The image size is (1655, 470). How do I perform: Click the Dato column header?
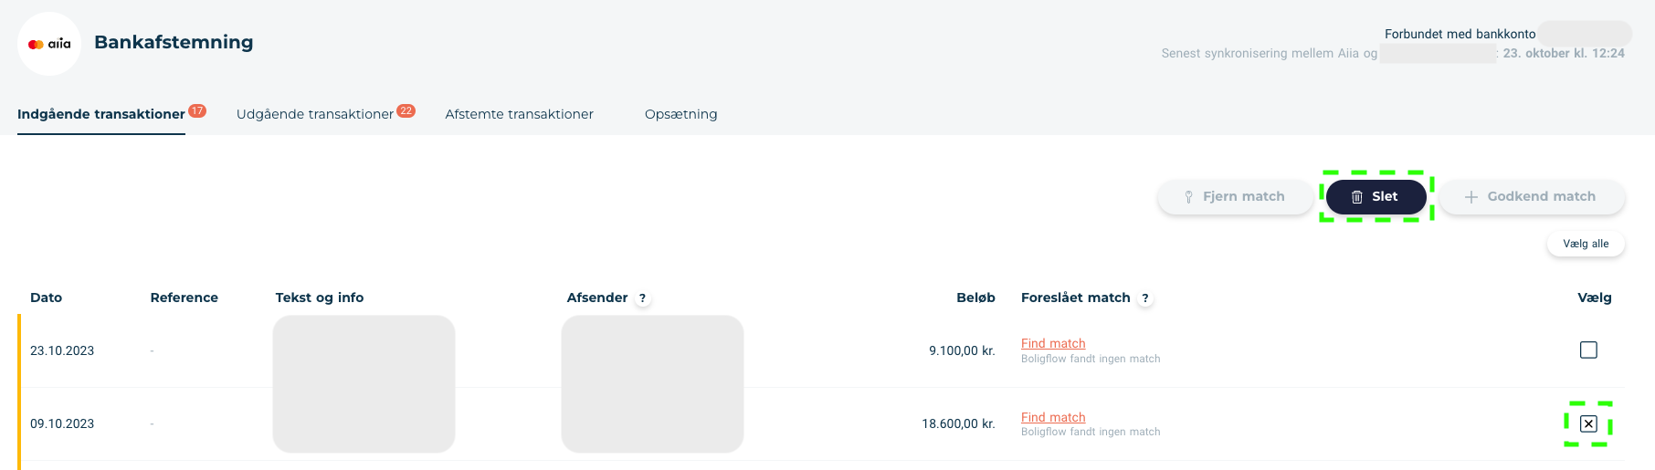pos(47,298)
